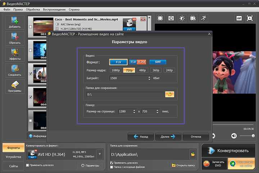Image resolution: width=259 pixels, height=173 pixels.
Task: Select FLV format option
Action: (x=118, y=62)
